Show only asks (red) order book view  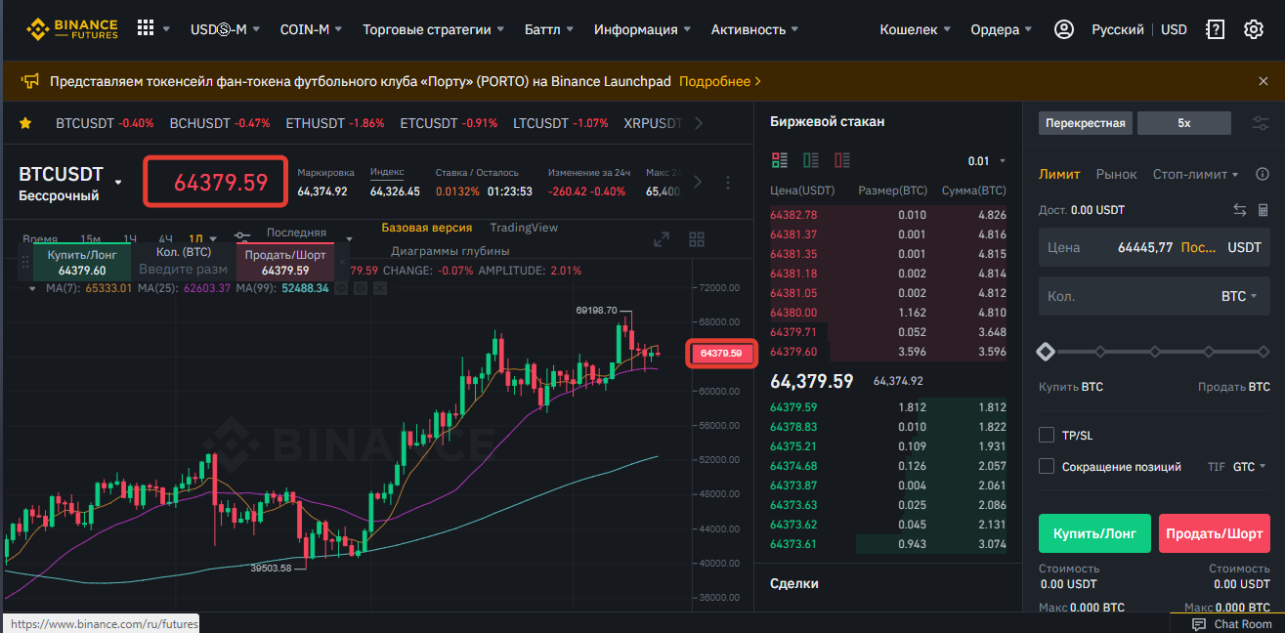pos(841,160)
